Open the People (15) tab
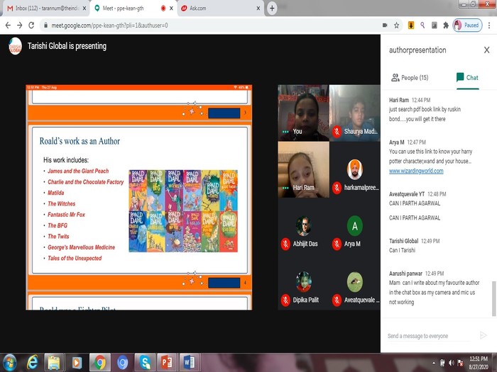The height and width of the screenshot is (372, 497). click(410, 78)
